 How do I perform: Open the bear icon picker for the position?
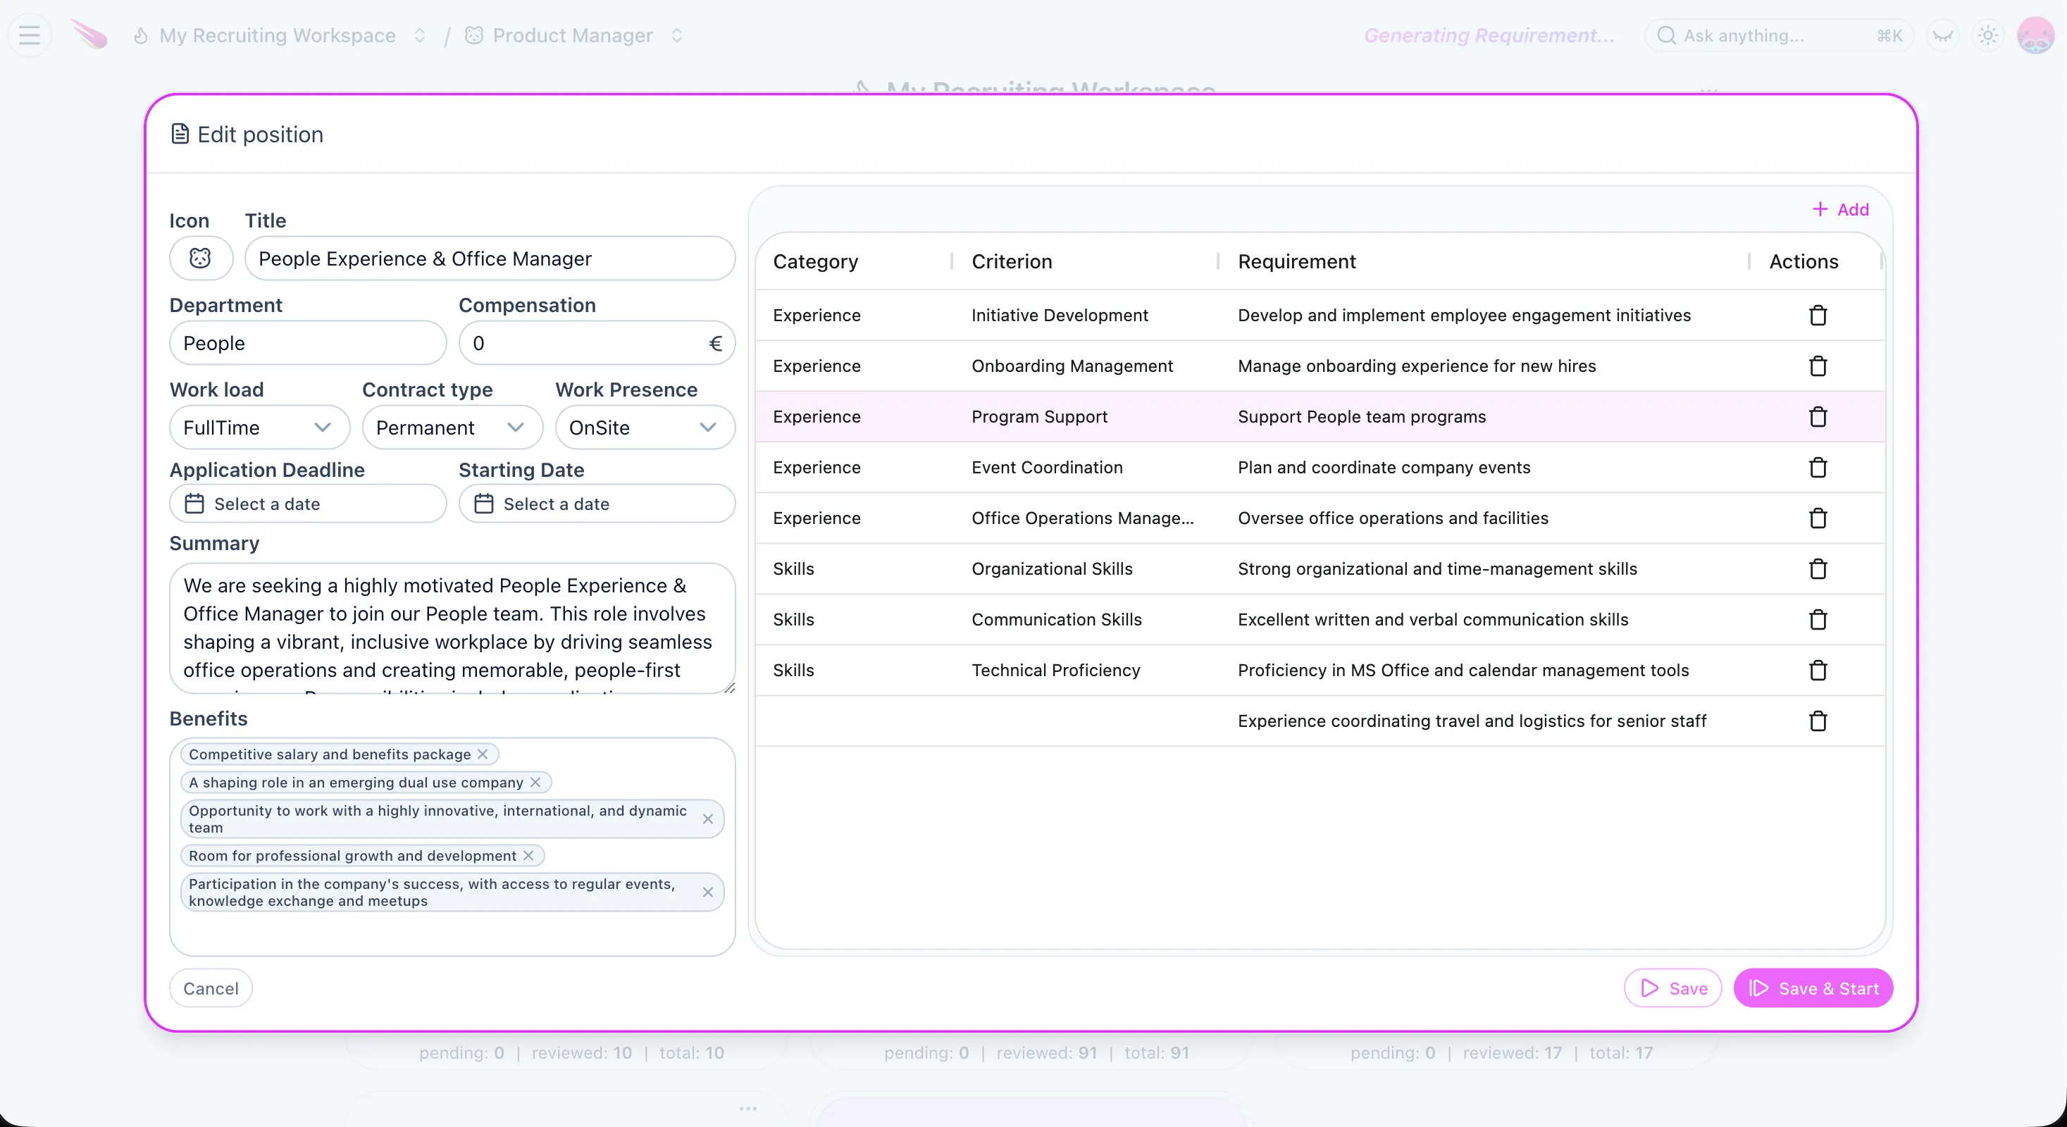click(x=200, y=259)
